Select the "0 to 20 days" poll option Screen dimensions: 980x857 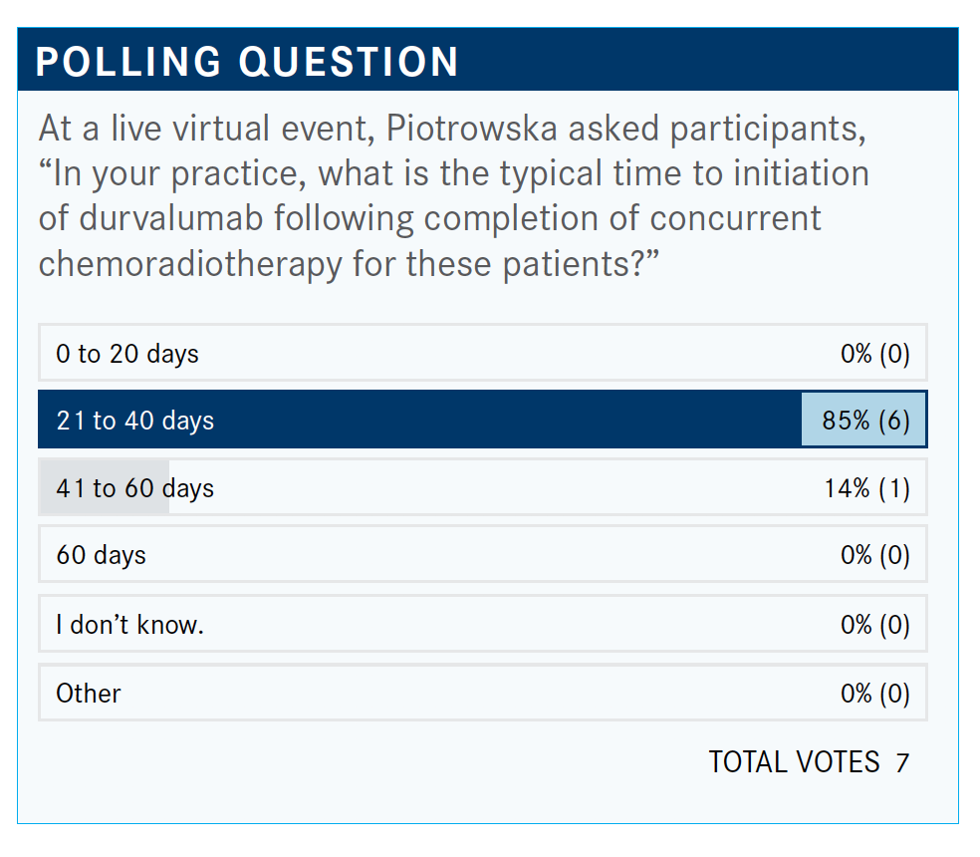point(127,353)
